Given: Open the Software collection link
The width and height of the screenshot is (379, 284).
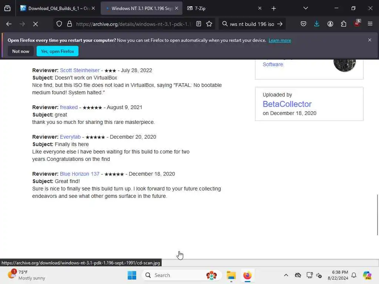Looking at the screenshot, I should click(x=273, y=64).
